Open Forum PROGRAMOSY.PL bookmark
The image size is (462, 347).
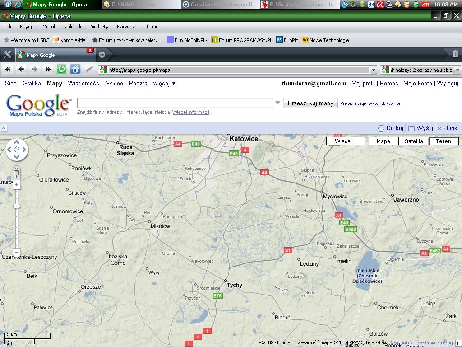click(x=242, y=40)
